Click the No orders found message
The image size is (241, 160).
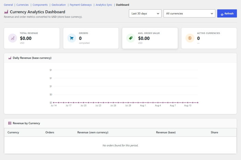pyautogui.click(x=120, y=145)
